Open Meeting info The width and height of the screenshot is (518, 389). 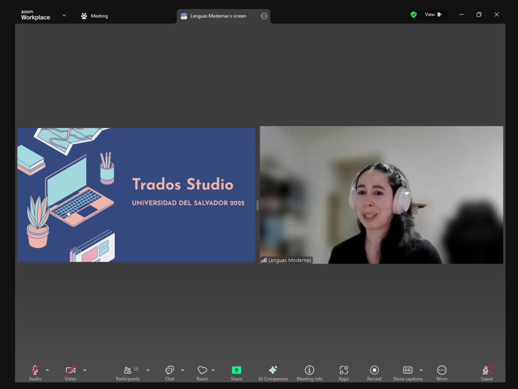pos(310,373)
